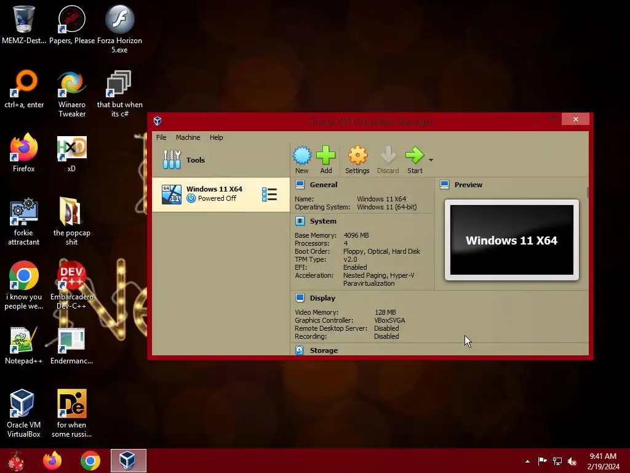Image resolution: width=630 pixels, height=473 pixels.
Task: Click the Display section icon
Action: tap(300, 297)
